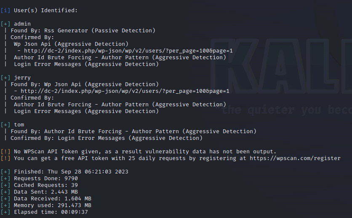This screenshot has height=218, width=352.
Task: Click the [i] marker beside User(s) Identified
Action: tap(5, 10)
